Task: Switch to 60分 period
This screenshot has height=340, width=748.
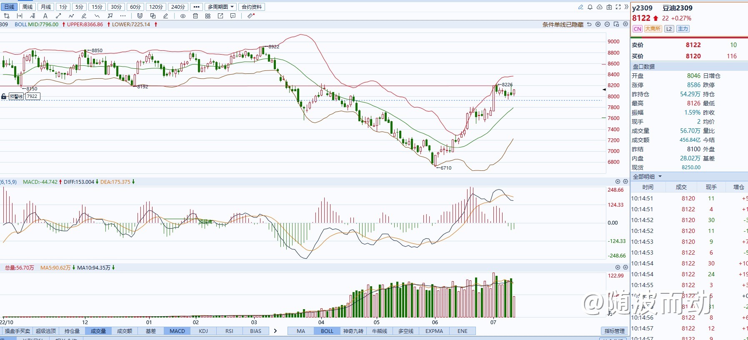Action: [x=135, y=7]
